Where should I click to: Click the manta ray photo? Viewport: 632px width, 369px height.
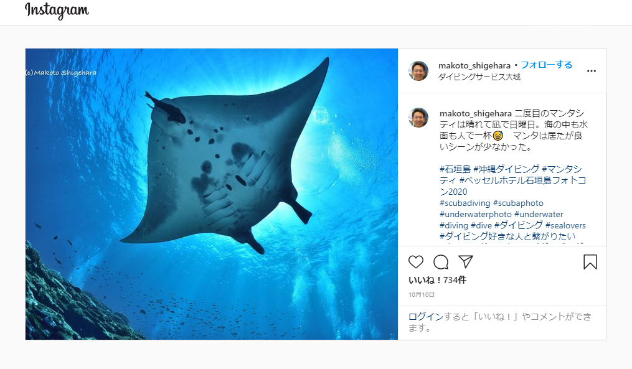click(212, 194)
